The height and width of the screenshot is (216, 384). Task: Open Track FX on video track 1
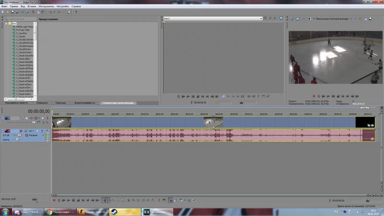coord(31,118)
